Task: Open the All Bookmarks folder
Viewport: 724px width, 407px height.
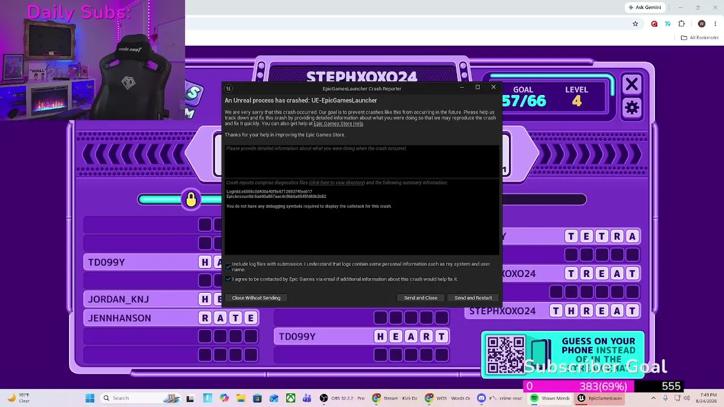Action: (700, 38)
